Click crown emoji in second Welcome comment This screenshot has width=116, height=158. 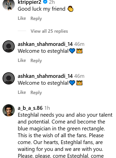[x=79, y=83]
